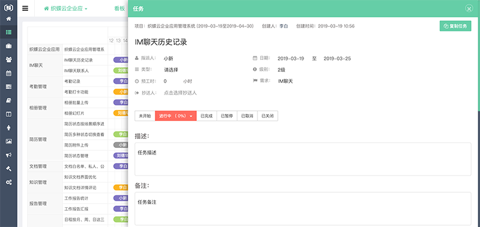480x227 pixels.
Task: Change the 级别 value 2级
Action: pyautogui.click(x=281, y=70)
